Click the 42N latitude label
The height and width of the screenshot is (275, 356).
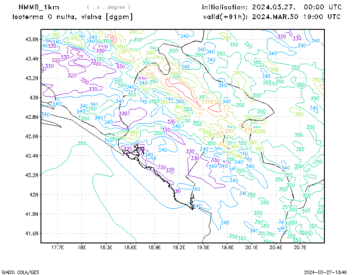point(34,194)
